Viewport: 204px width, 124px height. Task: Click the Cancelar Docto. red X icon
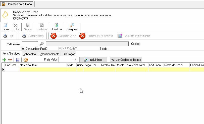(54, 36)
